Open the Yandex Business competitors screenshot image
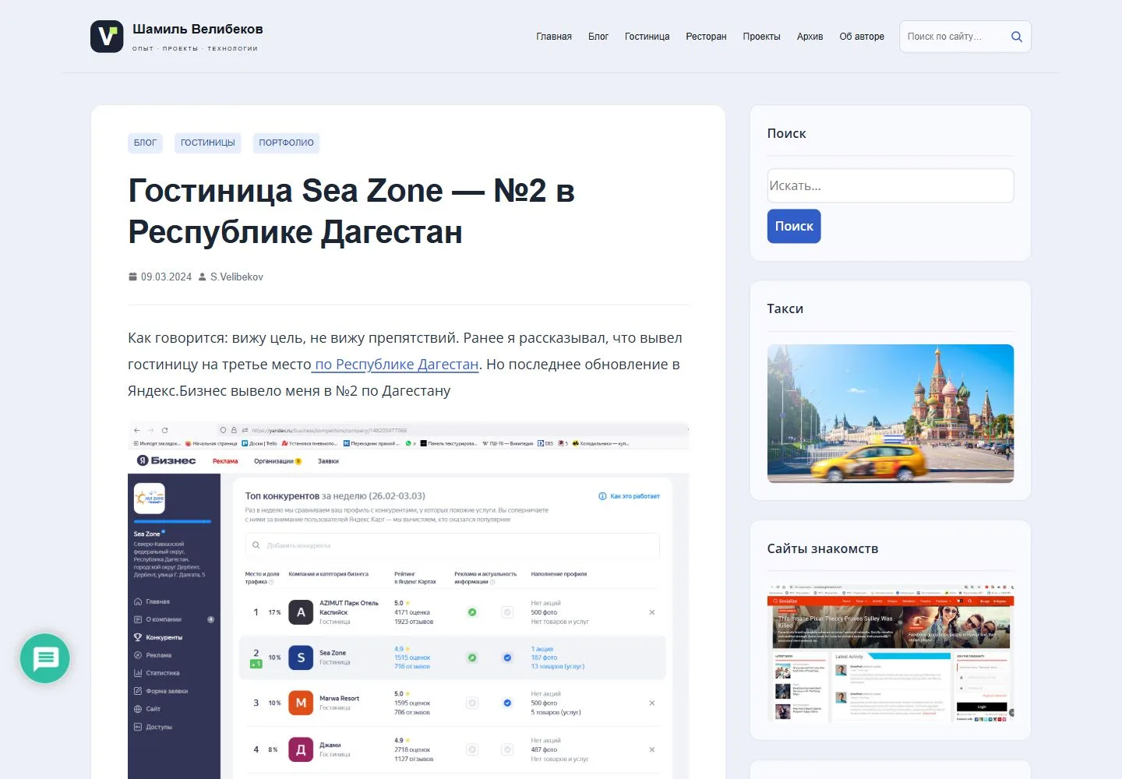The height and width of the screenshot is (779, 1122). pos(408,601)
